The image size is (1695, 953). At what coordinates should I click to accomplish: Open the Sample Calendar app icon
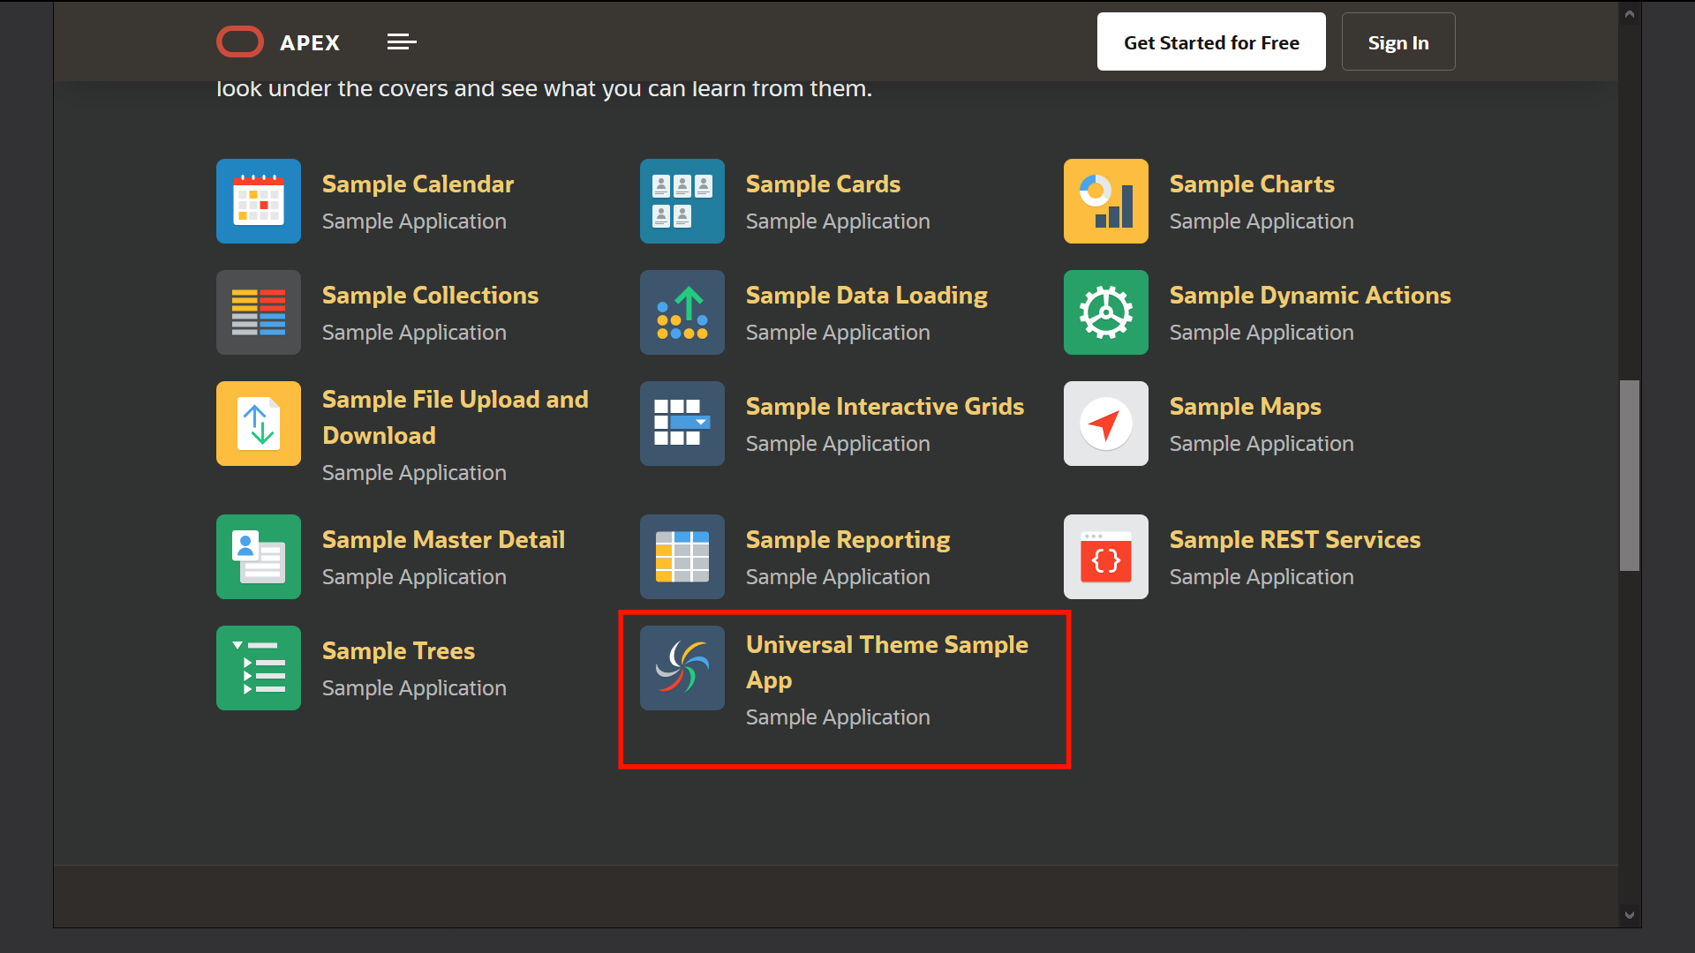[258, 201]
